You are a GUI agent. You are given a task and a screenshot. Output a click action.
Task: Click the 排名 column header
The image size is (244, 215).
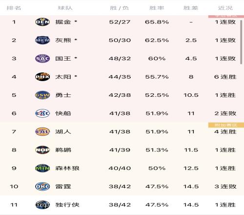[14, 8]
